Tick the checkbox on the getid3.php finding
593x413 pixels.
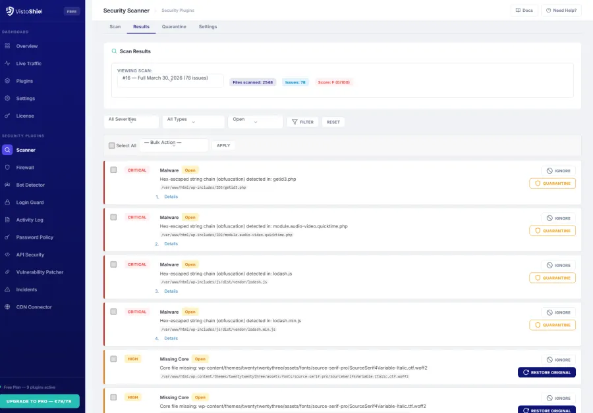[x=113, y=170]
